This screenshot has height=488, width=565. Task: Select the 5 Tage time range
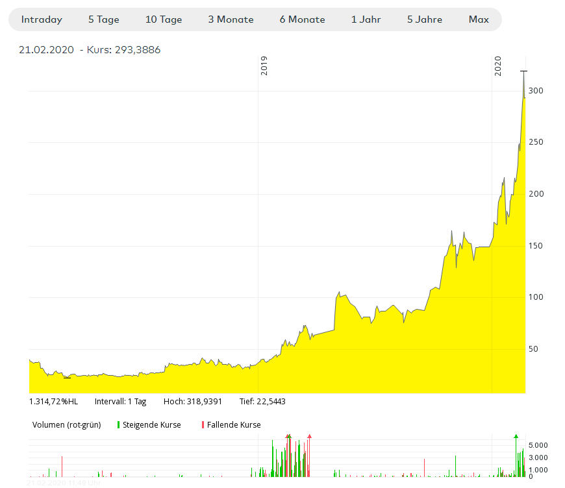coord(103,19)
